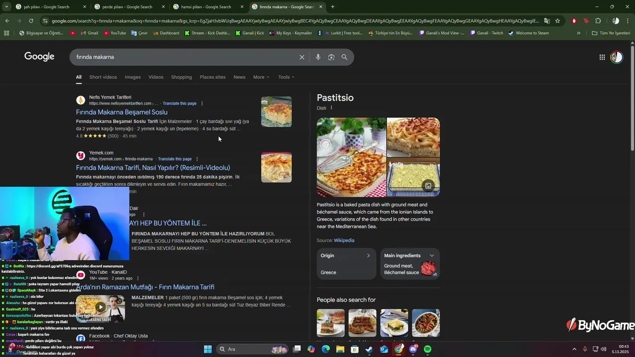
Task: Click the browser address bar
Action: [x=295, y=21]
